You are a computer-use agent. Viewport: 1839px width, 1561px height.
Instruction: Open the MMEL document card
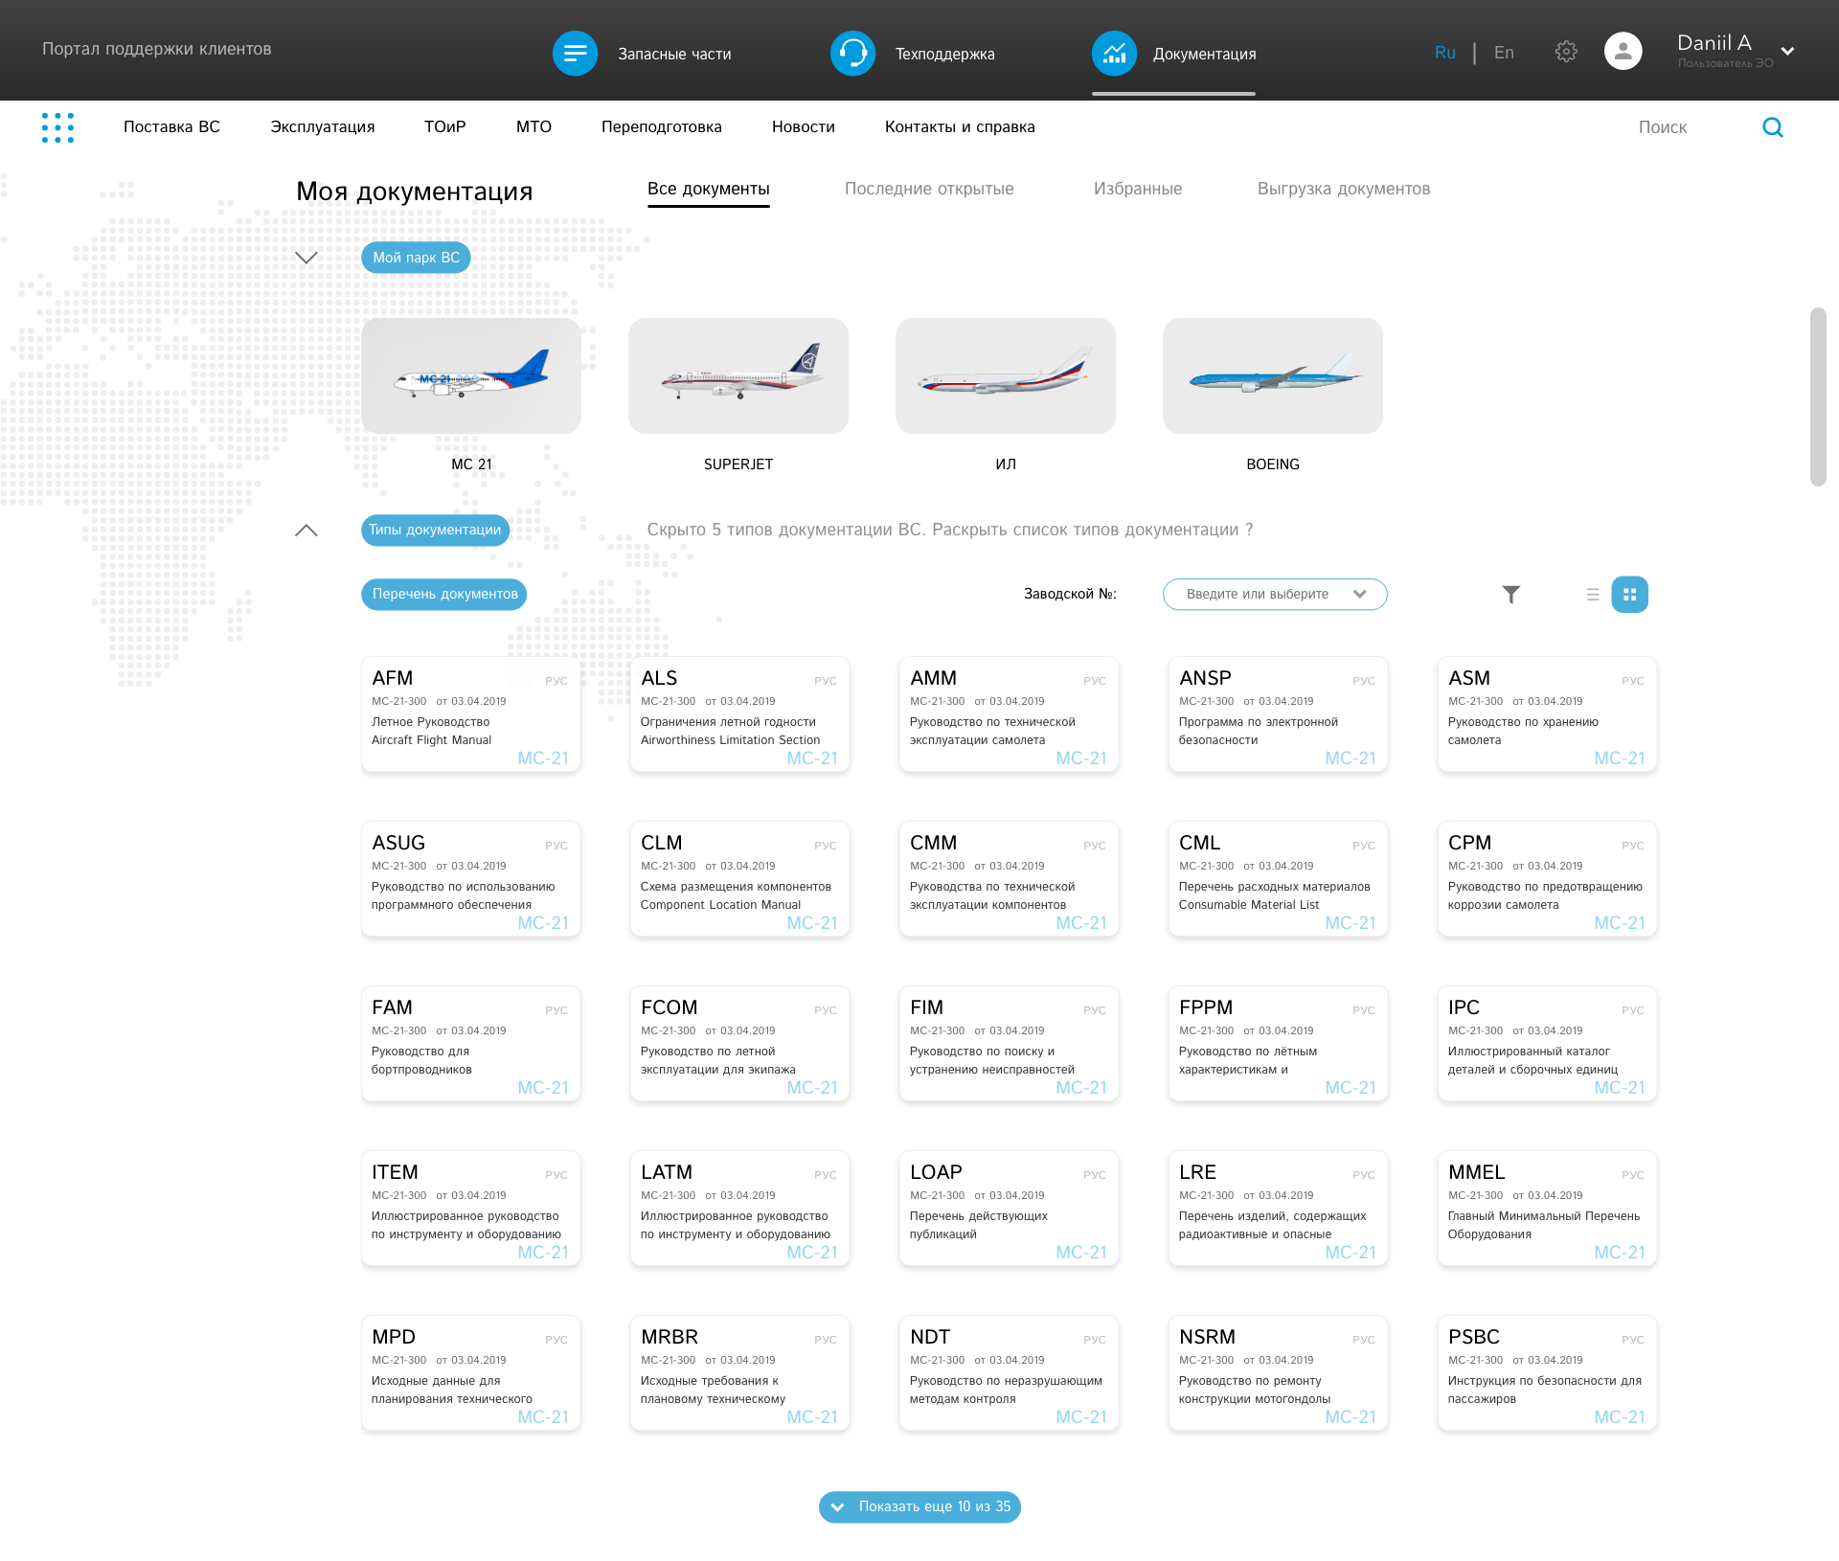[x=1548, y=1209]
